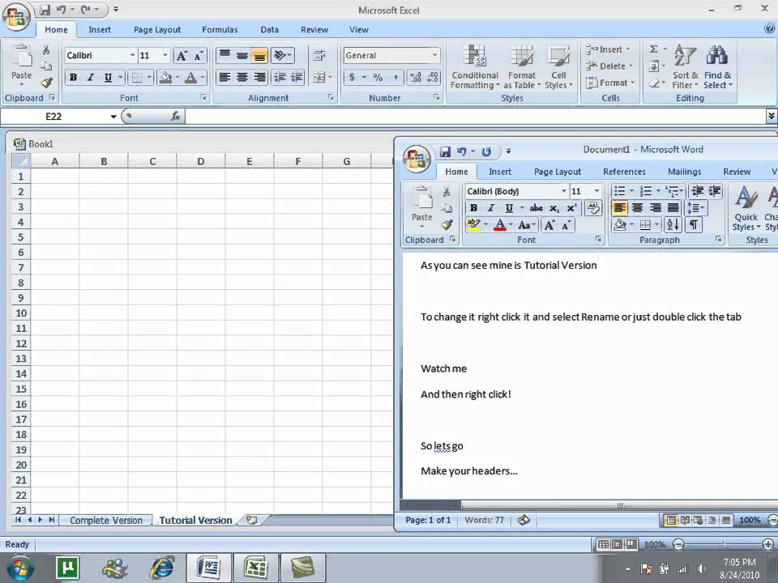Click Excel Decrease Font Size icon

point(199,56)
